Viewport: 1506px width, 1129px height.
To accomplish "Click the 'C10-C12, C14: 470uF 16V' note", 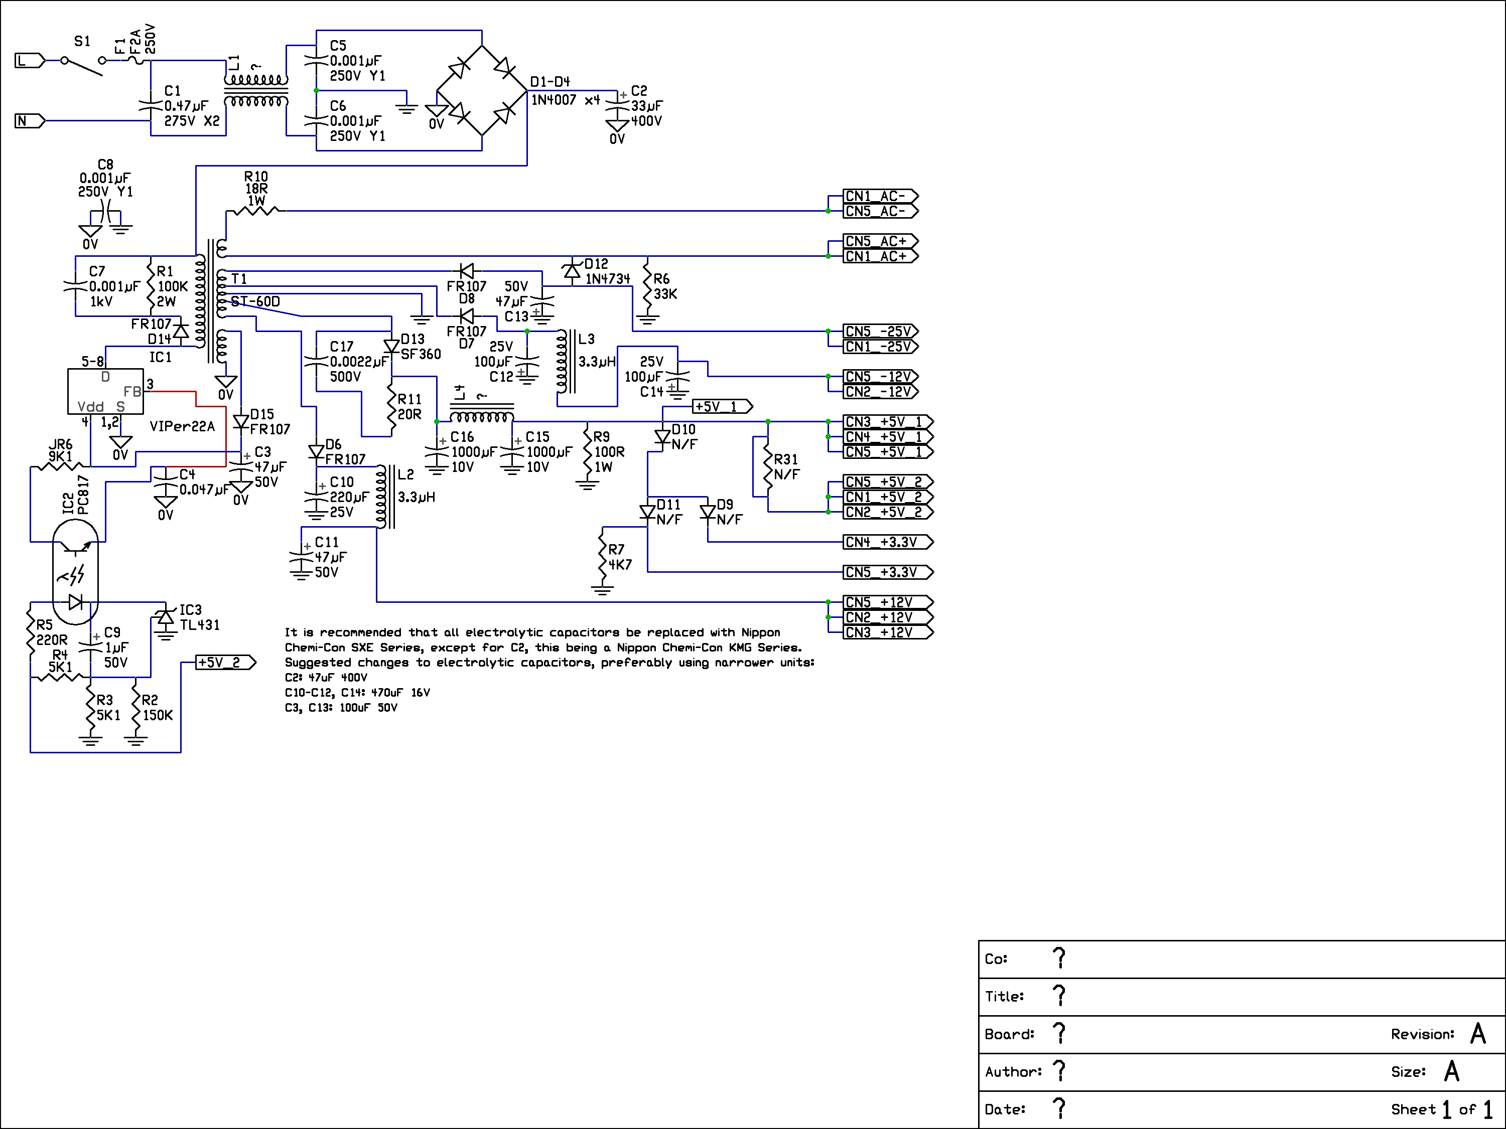I will [x=357, y=693].
